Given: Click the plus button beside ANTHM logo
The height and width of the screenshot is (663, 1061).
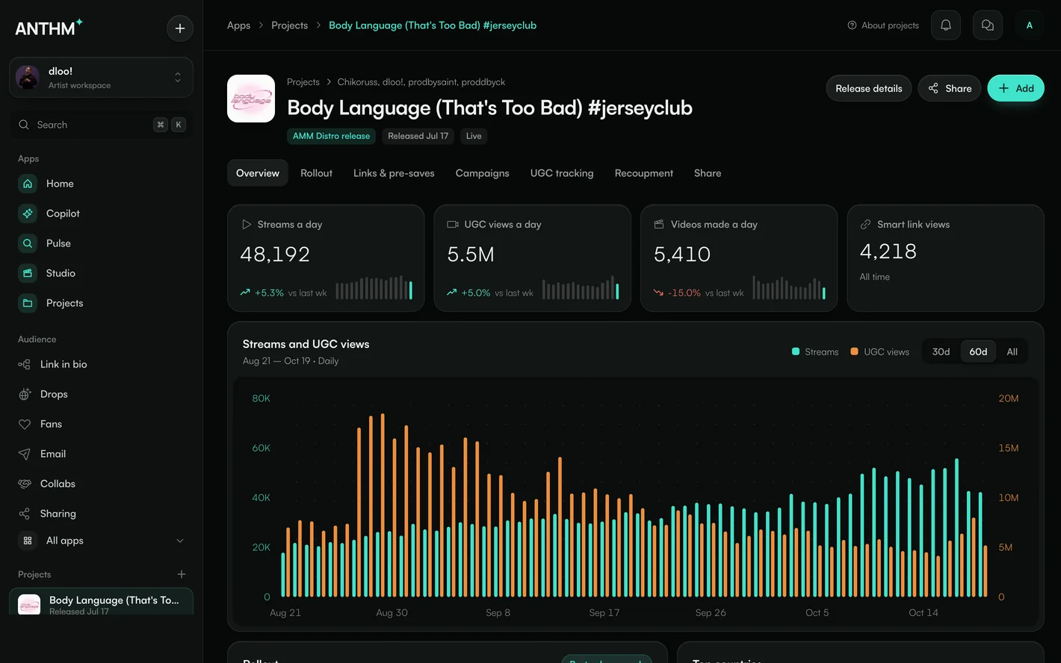Looking at the screenshot, I should point(180,28).
